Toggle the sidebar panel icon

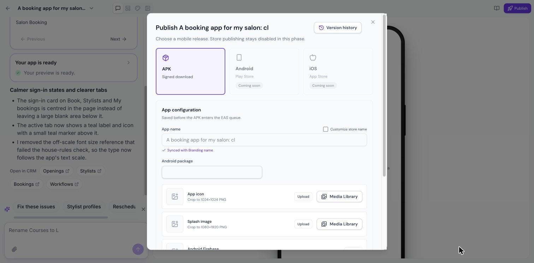point(148,8)
